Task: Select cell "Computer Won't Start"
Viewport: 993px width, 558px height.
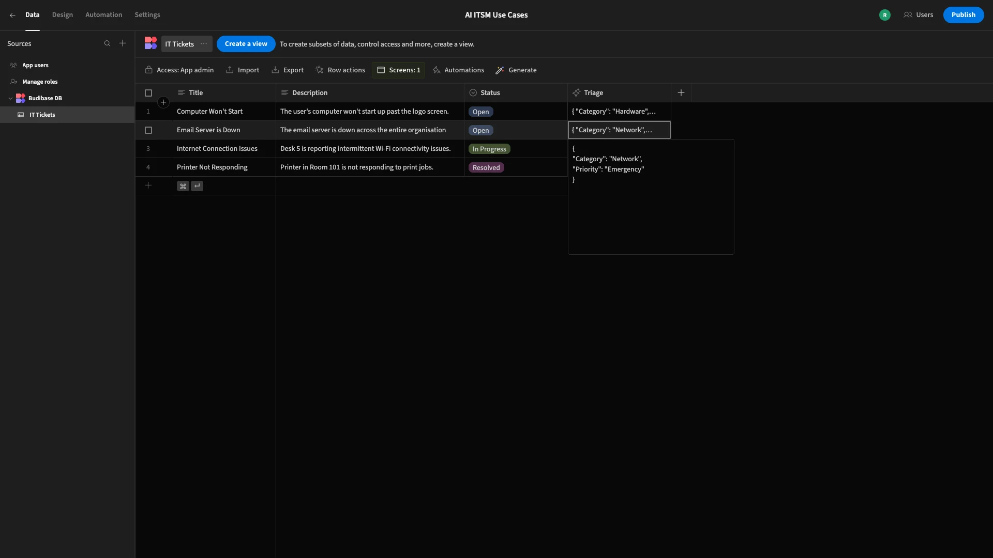Action: (224, 112)
